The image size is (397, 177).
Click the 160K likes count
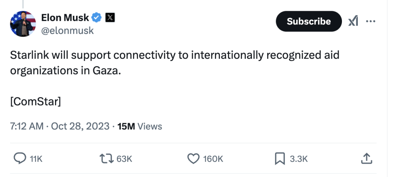(213, 158)
